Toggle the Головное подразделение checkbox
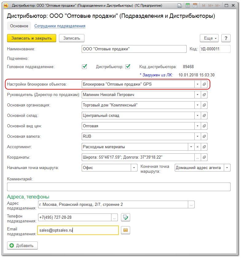241x258 pixels. coord(84,67)
